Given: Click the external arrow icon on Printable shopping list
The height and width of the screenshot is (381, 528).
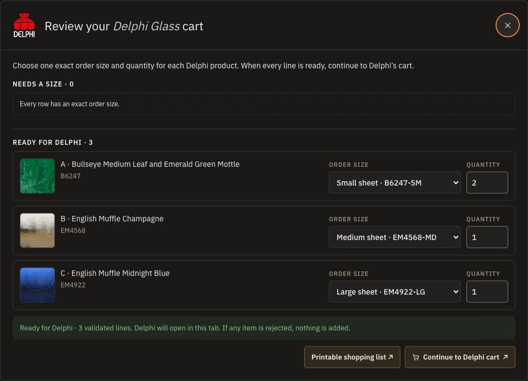Looking at the screenshot, I should tap(391, 357).
